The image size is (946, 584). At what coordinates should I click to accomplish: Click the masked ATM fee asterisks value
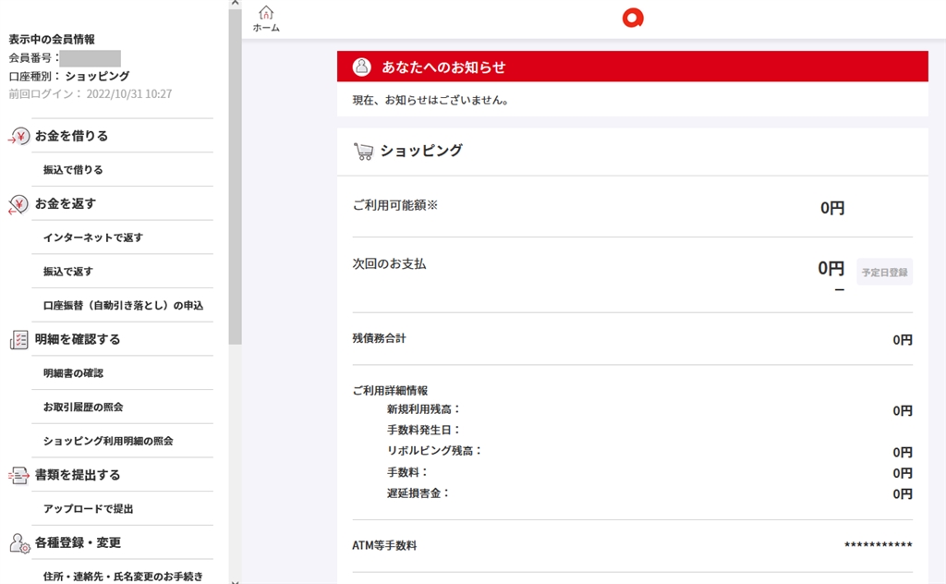click(x=879, y=545)
